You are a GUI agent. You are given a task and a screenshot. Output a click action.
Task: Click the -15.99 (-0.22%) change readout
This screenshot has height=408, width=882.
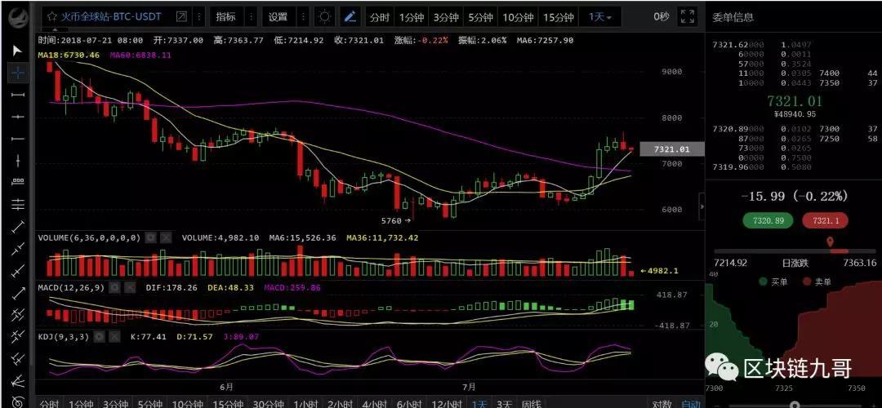(x=795, y=196)
